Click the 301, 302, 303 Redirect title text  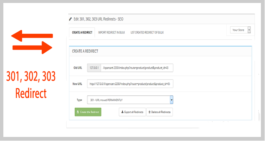click(31, 85)
